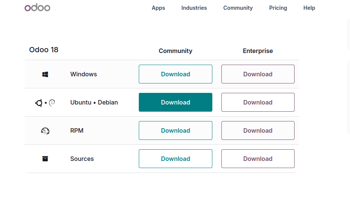This screenshot has height=197, width=350.
Task: Download Community edition for Ubuntu Debian
Action: click(x=175, y=102)
